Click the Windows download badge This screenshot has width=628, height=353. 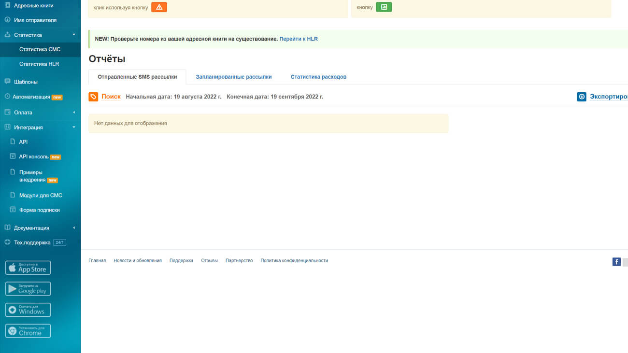(x=28, y=310)
